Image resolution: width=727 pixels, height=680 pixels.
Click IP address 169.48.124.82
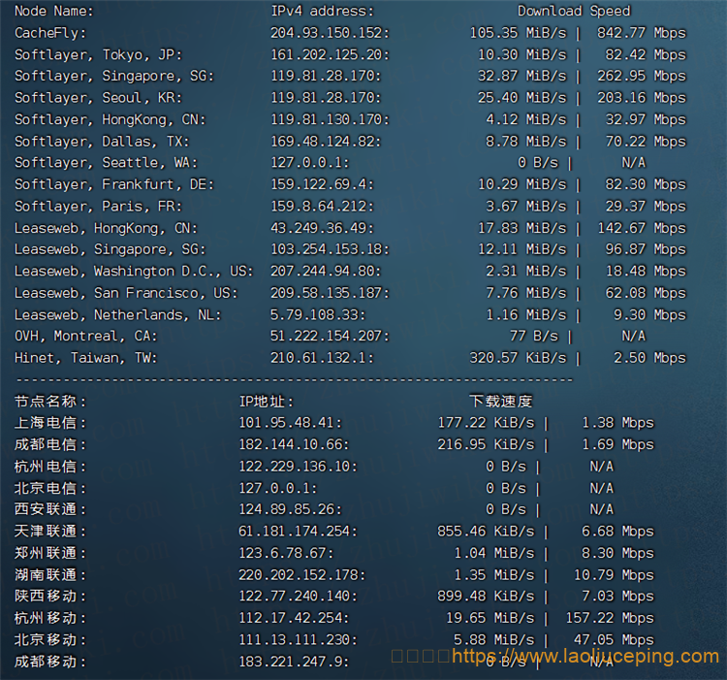pos(326,142)
